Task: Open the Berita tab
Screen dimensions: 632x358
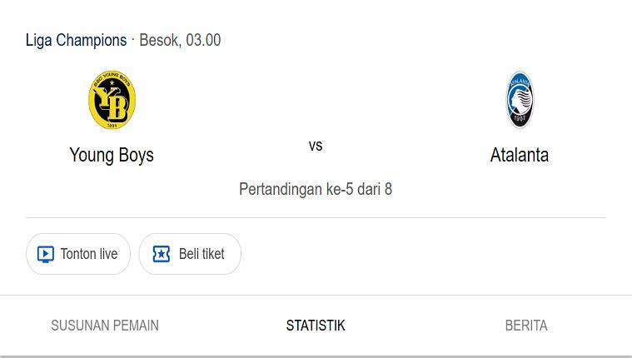Action: [x=526, y=326]
